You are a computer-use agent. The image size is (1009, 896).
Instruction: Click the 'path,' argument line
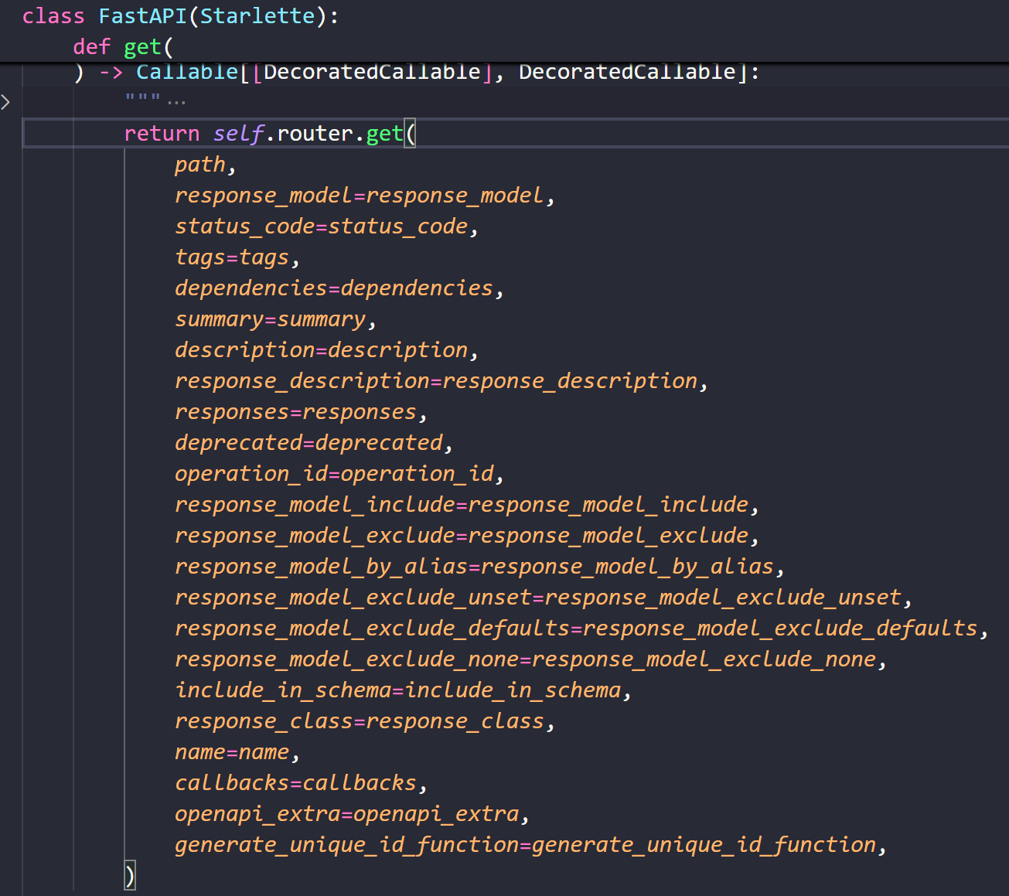click(205, 165)
